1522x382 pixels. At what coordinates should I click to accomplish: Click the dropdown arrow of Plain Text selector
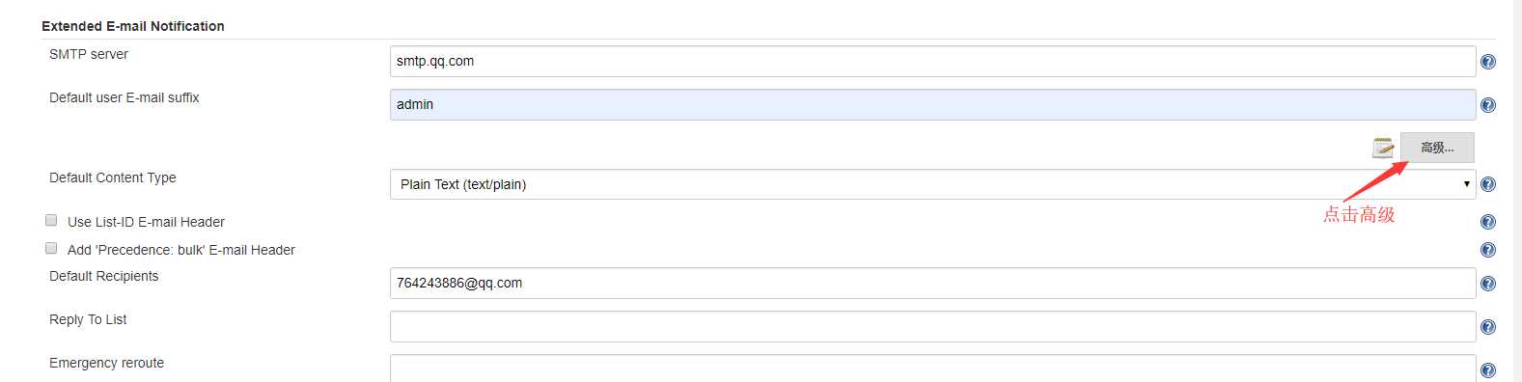(1466, 184)
